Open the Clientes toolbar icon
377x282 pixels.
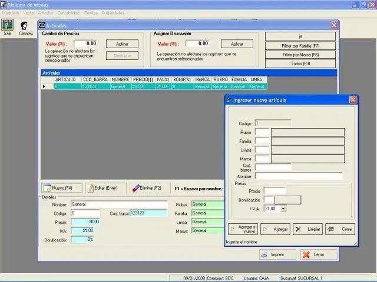pyautogui.click(x=26, y=27)
